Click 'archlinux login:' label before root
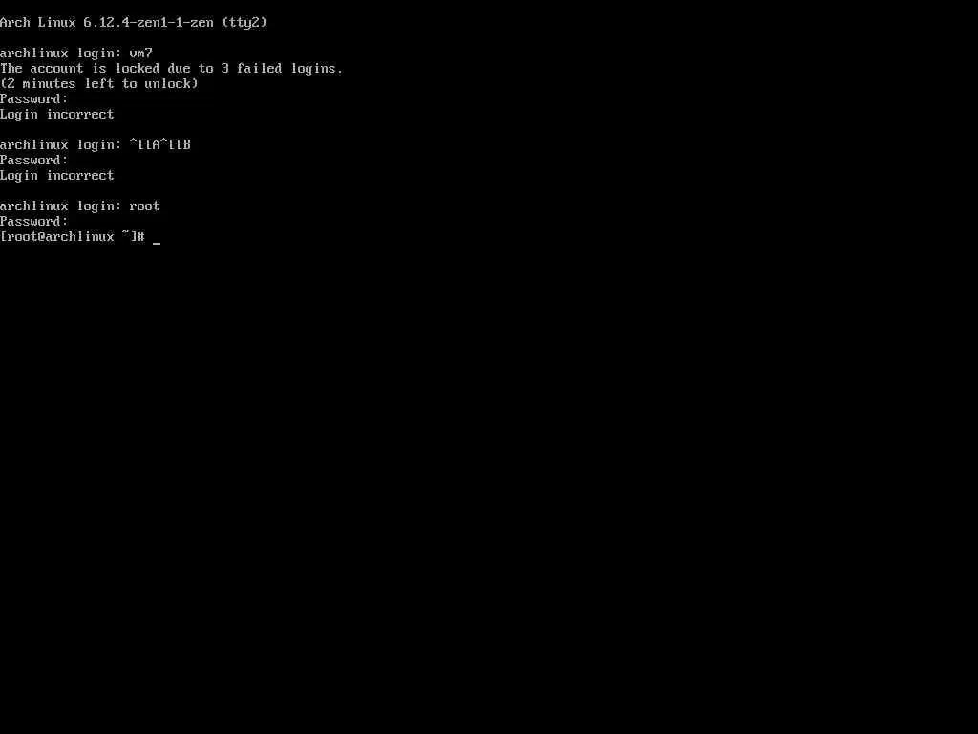The image size is (978, 734). coord(60,206)
